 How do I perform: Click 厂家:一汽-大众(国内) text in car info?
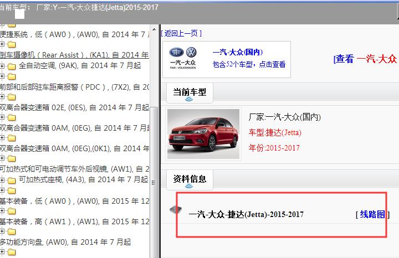click(284, 117)
